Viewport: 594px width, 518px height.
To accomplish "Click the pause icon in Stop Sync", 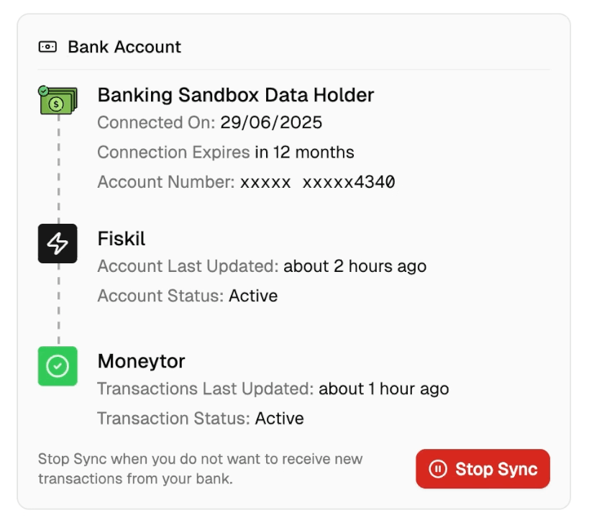I will [x=437, y=469].
